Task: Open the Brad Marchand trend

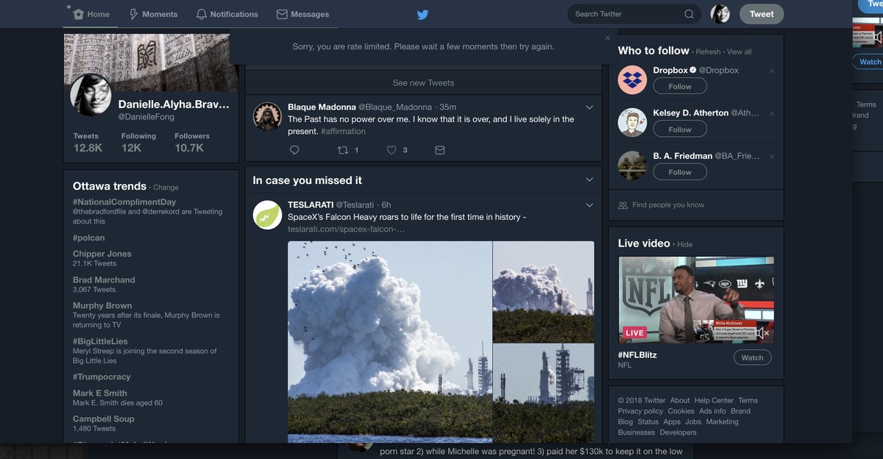Action: point(104,280)
